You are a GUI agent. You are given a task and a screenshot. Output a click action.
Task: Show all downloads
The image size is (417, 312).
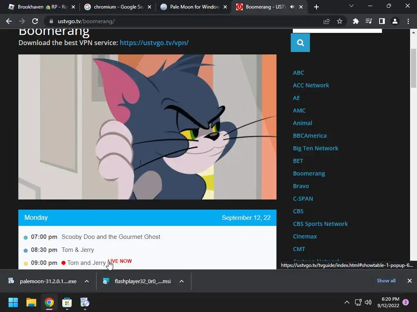point(386,281)
